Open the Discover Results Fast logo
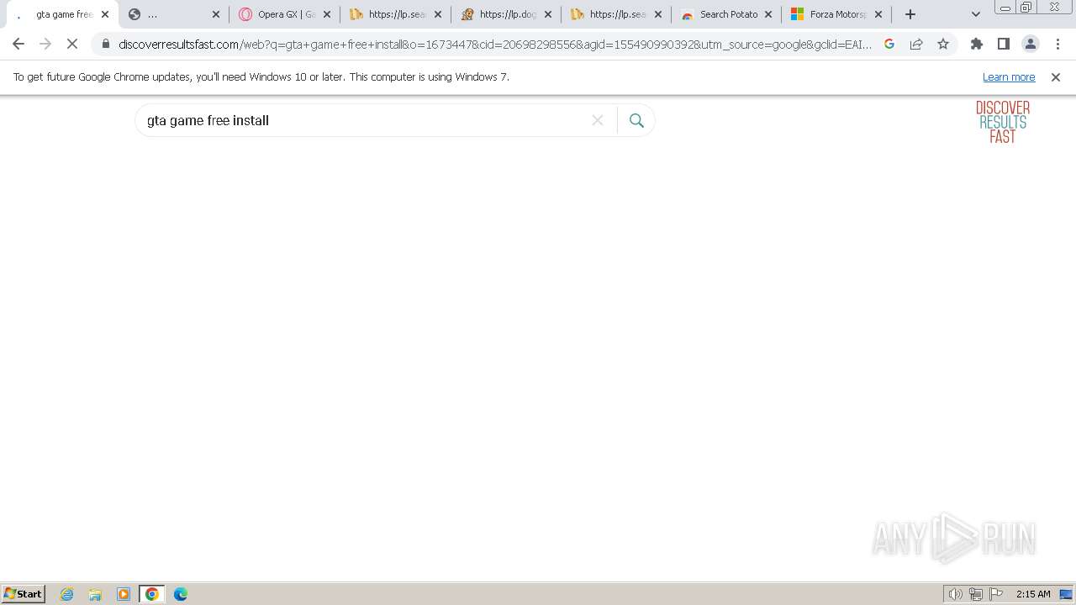Image resolution: width=1076 pixels, height=605 pixels. (1003, 122)
